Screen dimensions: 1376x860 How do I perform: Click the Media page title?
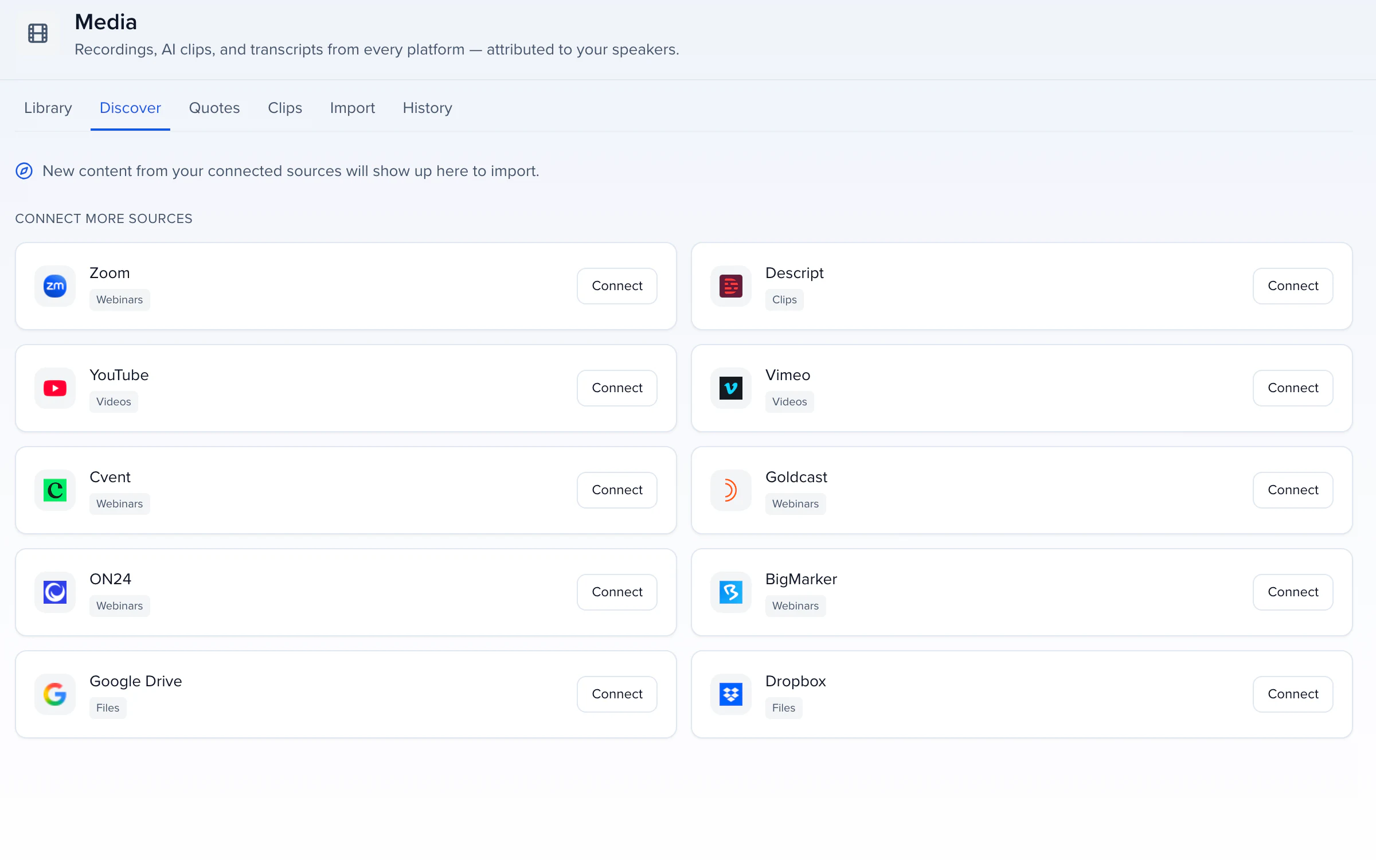coord(106,22)
